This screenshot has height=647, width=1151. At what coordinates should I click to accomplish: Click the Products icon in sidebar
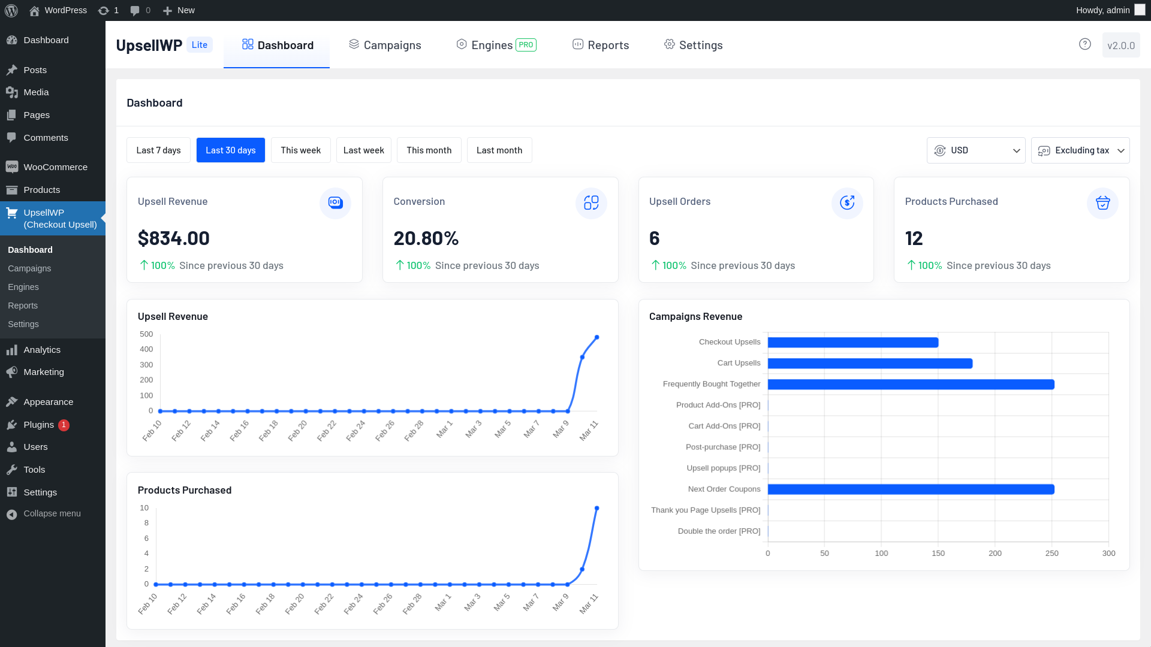(x=12, y=190)
